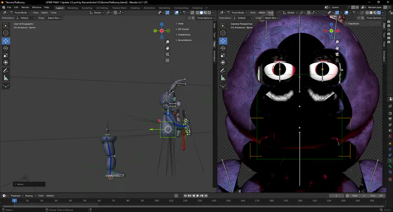Image resolution: width=393 pixels, height=212 pixels.
Task: Switch to the Modeling workspace tab
Action: (x=72, y=8)
